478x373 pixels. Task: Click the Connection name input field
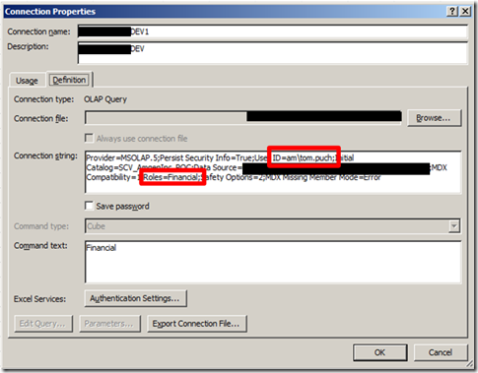coord(273,31)
